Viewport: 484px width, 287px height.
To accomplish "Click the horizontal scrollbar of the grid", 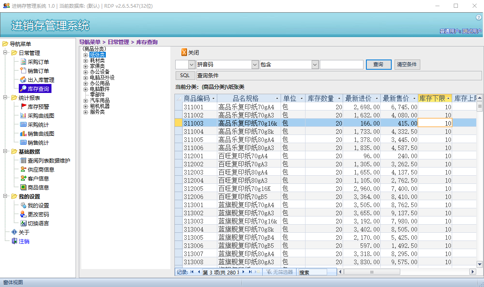I will (x=404, y=272).
